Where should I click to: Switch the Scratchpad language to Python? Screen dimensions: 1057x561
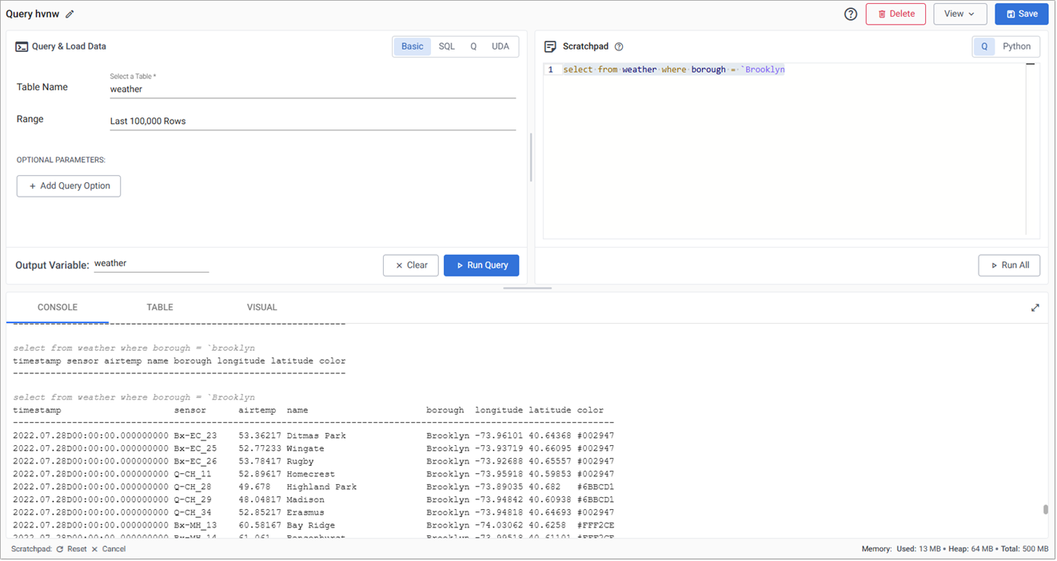pyautogui.click(x=1016, y=46)
